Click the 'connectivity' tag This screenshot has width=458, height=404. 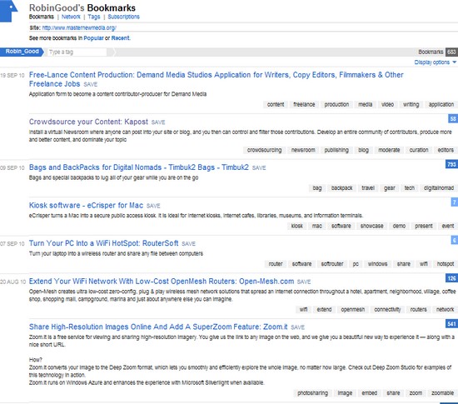[x=387, y=310]
